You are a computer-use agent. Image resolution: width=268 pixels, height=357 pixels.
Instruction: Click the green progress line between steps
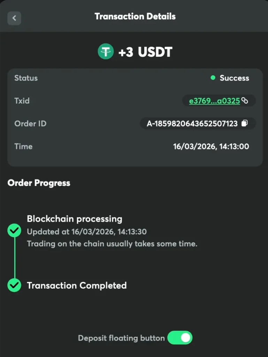tap(15, 258)
